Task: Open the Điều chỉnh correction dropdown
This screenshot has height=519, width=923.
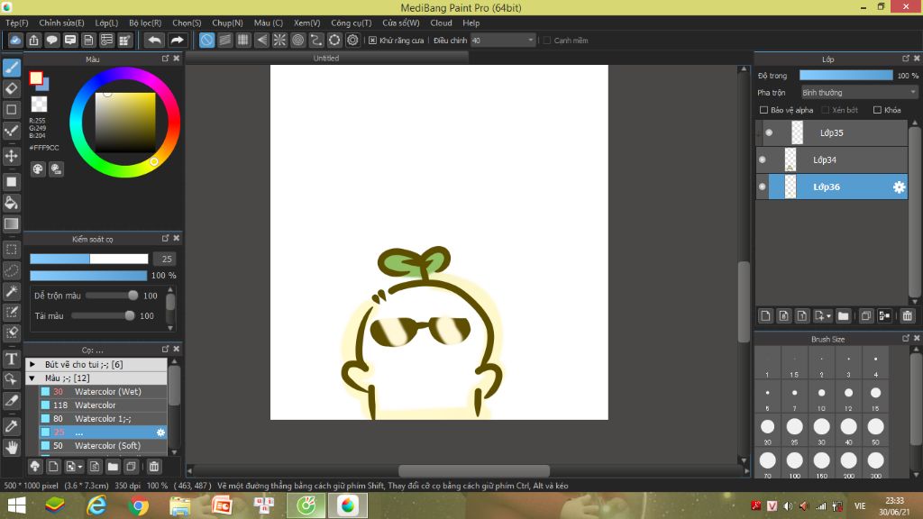Action: [503, 40]
